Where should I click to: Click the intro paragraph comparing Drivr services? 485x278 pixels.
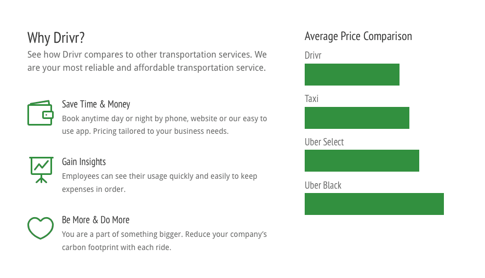[147, 61]
